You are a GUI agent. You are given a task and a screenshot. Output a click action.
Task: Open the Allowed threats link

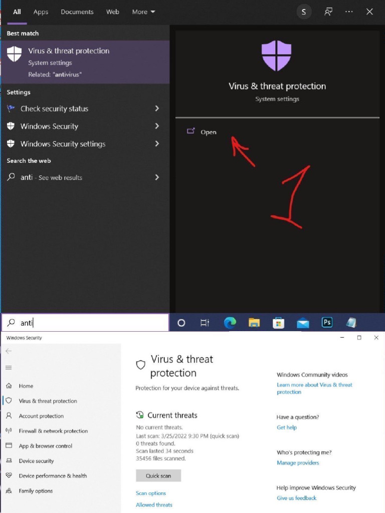[x=154, y=505]
